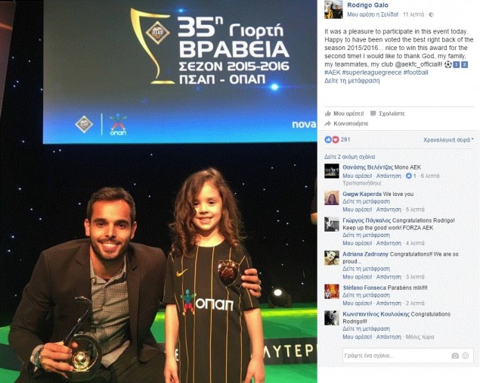Click the comment speech bubble icon
This screenshot has width=480, height=383.
tap(373, 114)
